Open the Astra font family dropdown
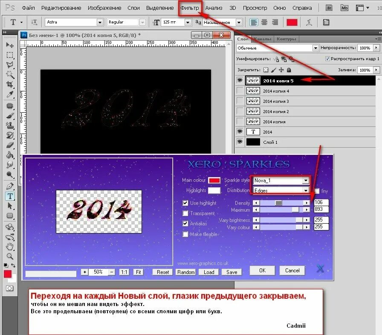This screenshot has width=382, height=335. pyautogui.click(x=100, y=22)
